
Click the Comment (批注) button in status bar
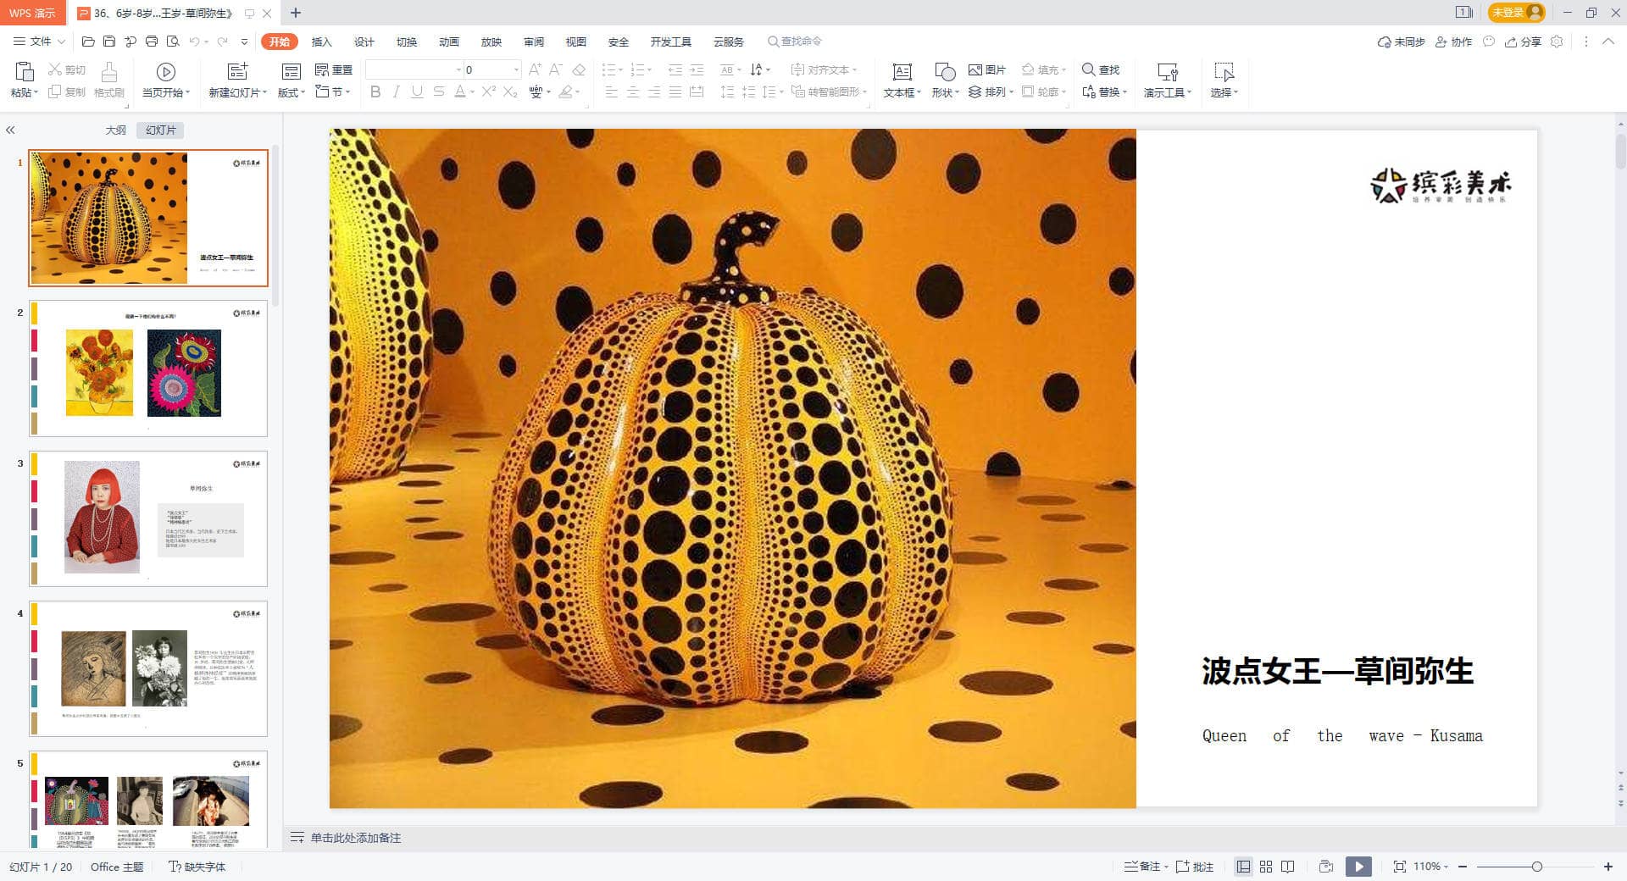[x=1195, y=867]
